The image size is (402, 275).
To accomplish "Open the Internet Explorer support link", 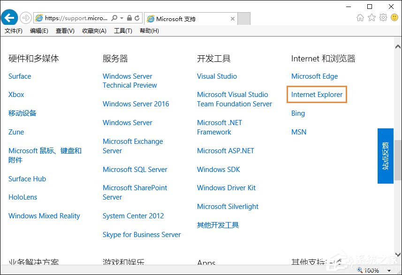I will coord(317,95).
